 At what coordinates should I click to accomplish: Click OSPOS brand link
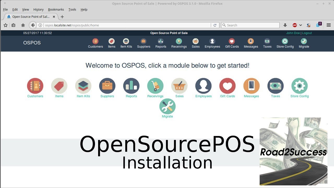click(32, 43)
